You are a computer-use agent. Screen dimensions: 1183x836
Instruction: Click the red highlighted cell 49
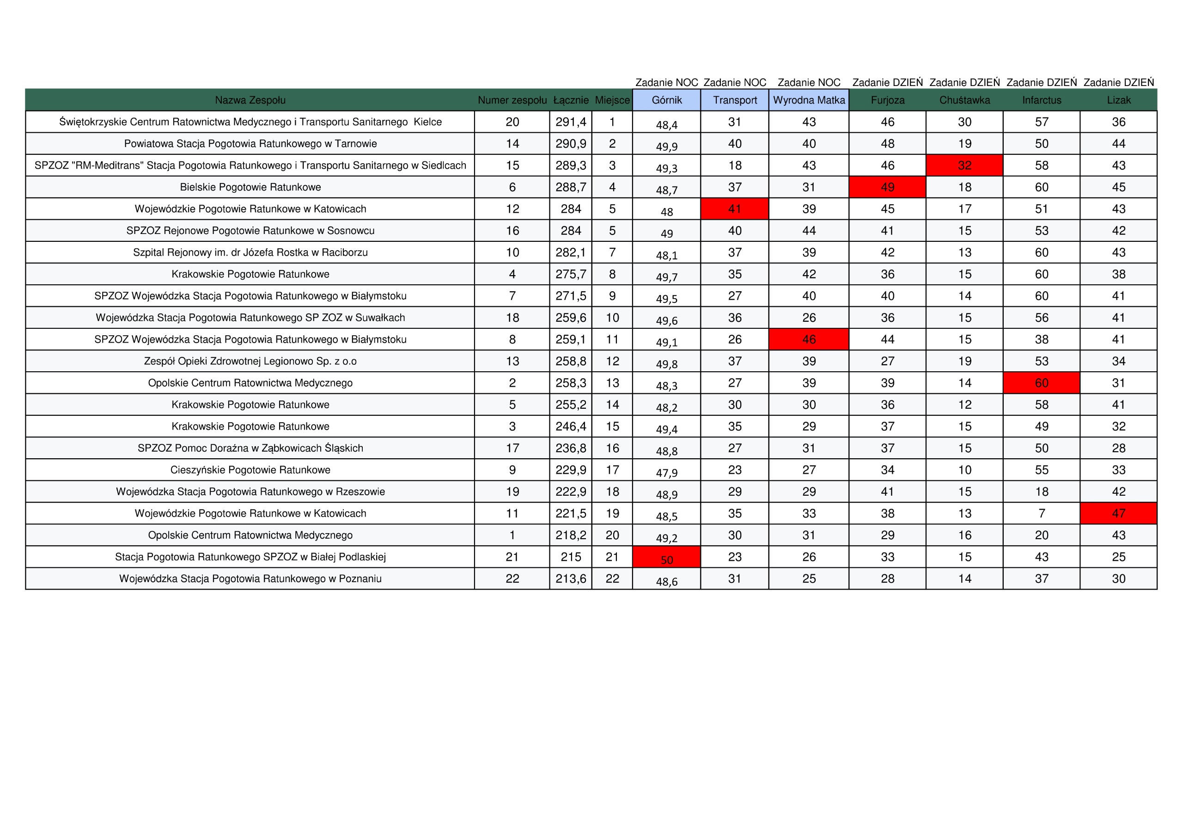(887, 187)
